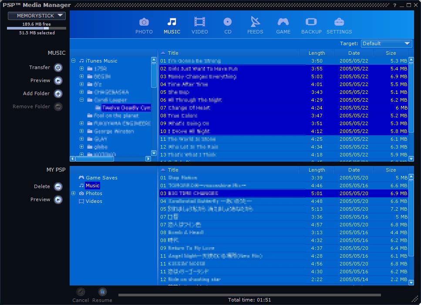Click the transfer progress bar at the bottom
This screenshot has width=421, height=305.
point(249,295)
